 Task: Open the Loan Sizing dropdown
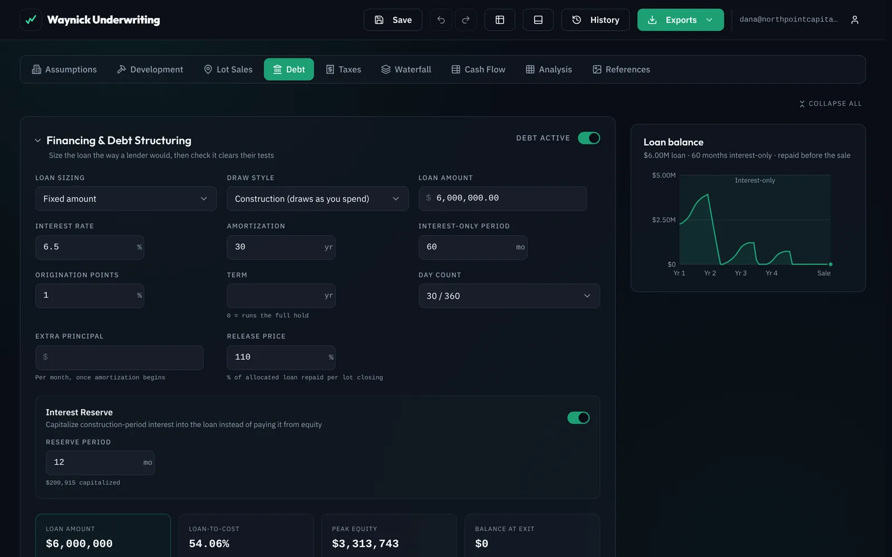[x=126, y=199]
